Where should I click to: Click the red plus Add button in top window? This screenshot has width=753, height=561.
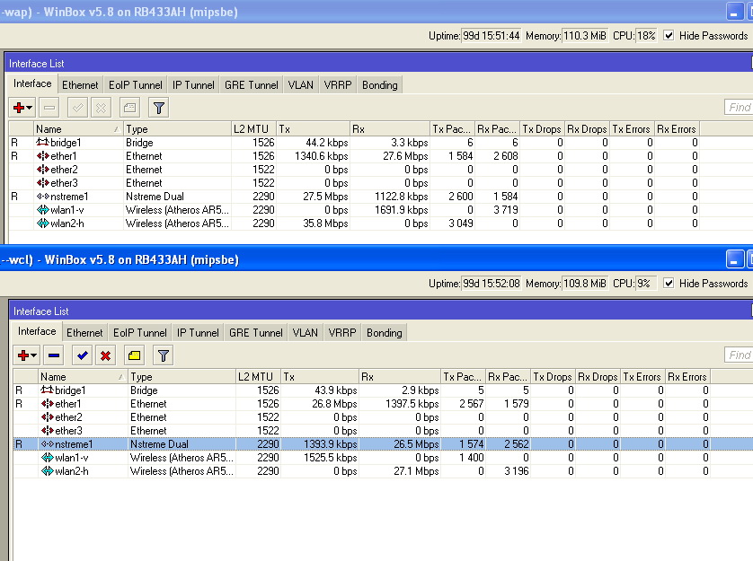19,108
